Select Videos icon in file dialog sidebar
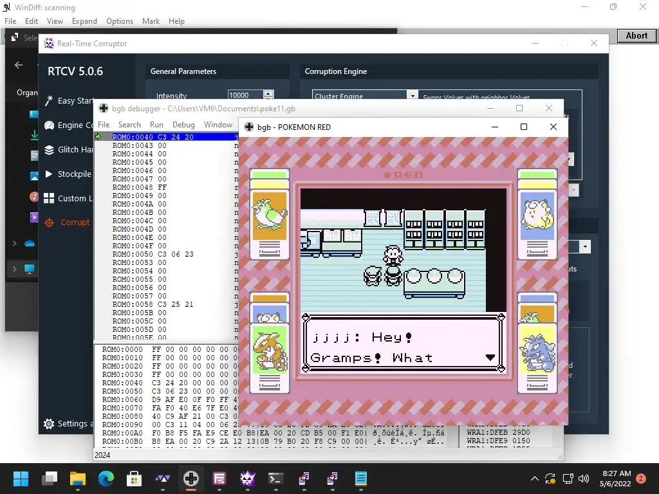 coord(35,217)
